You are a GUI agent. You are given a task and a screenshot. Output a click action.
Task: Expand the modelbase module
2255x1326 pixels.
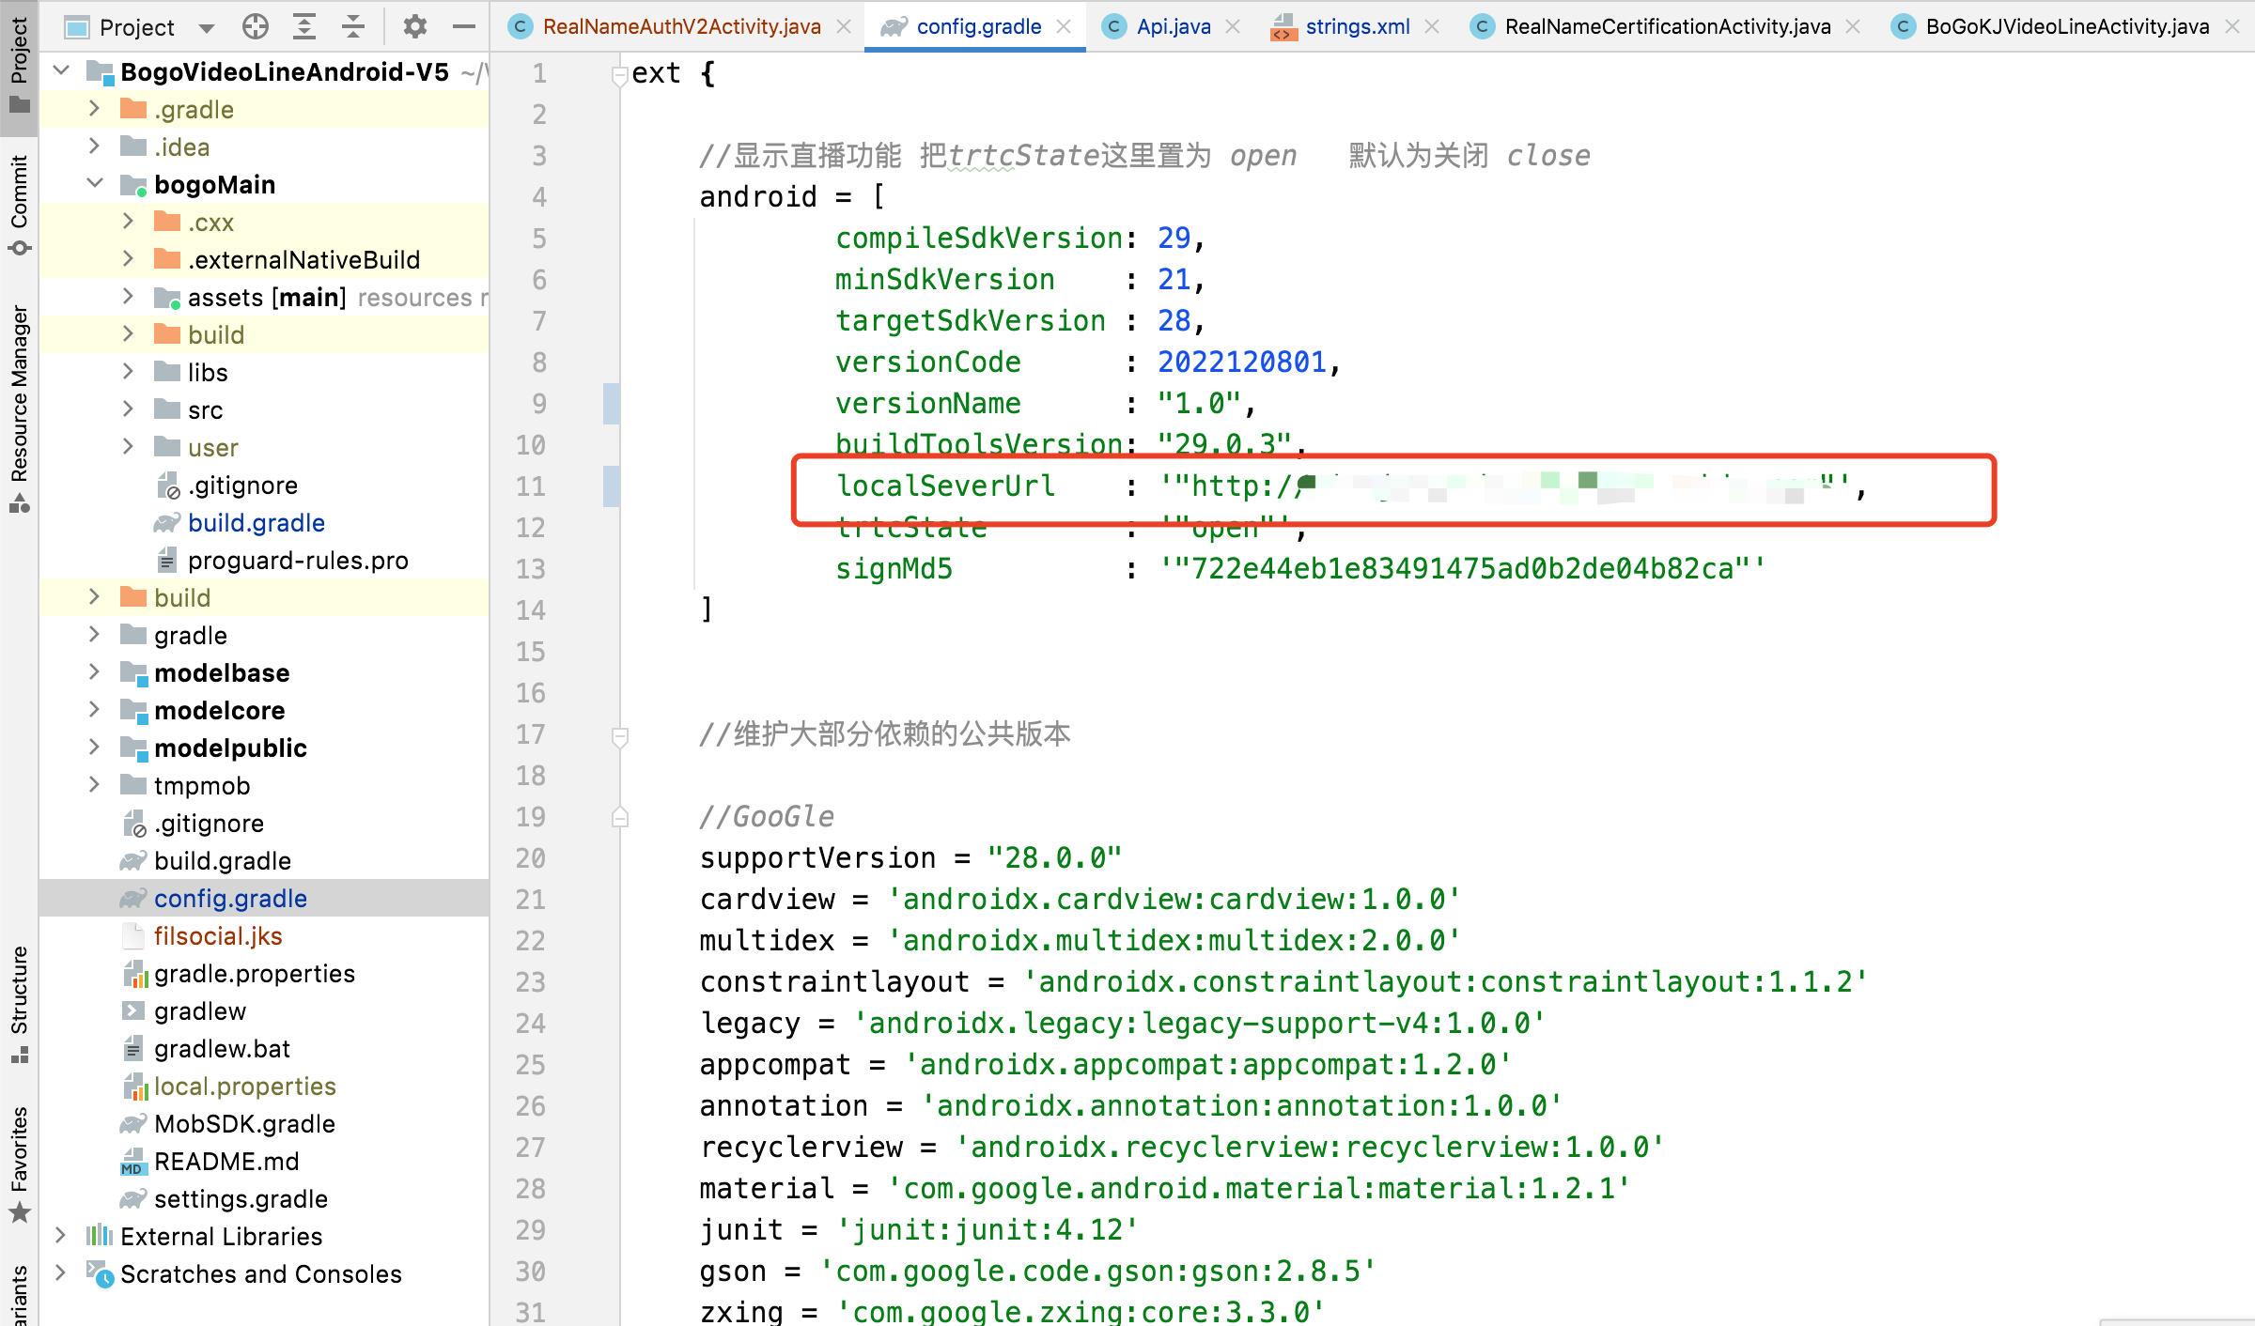click(x=94, y=672)
